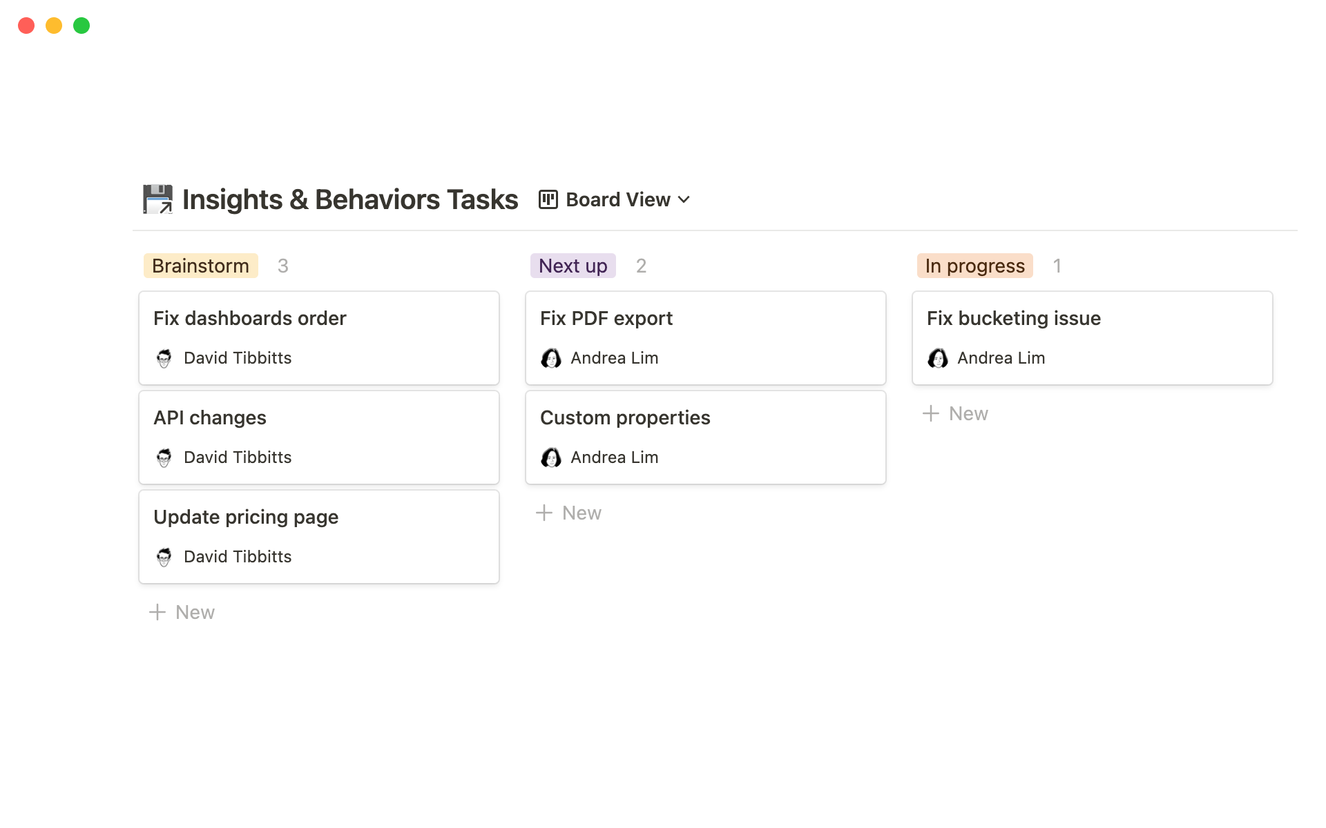The height and width of the screenshot is (828, 1326).
Task: Click the orange In progress column tag
Action: (974, 266)
